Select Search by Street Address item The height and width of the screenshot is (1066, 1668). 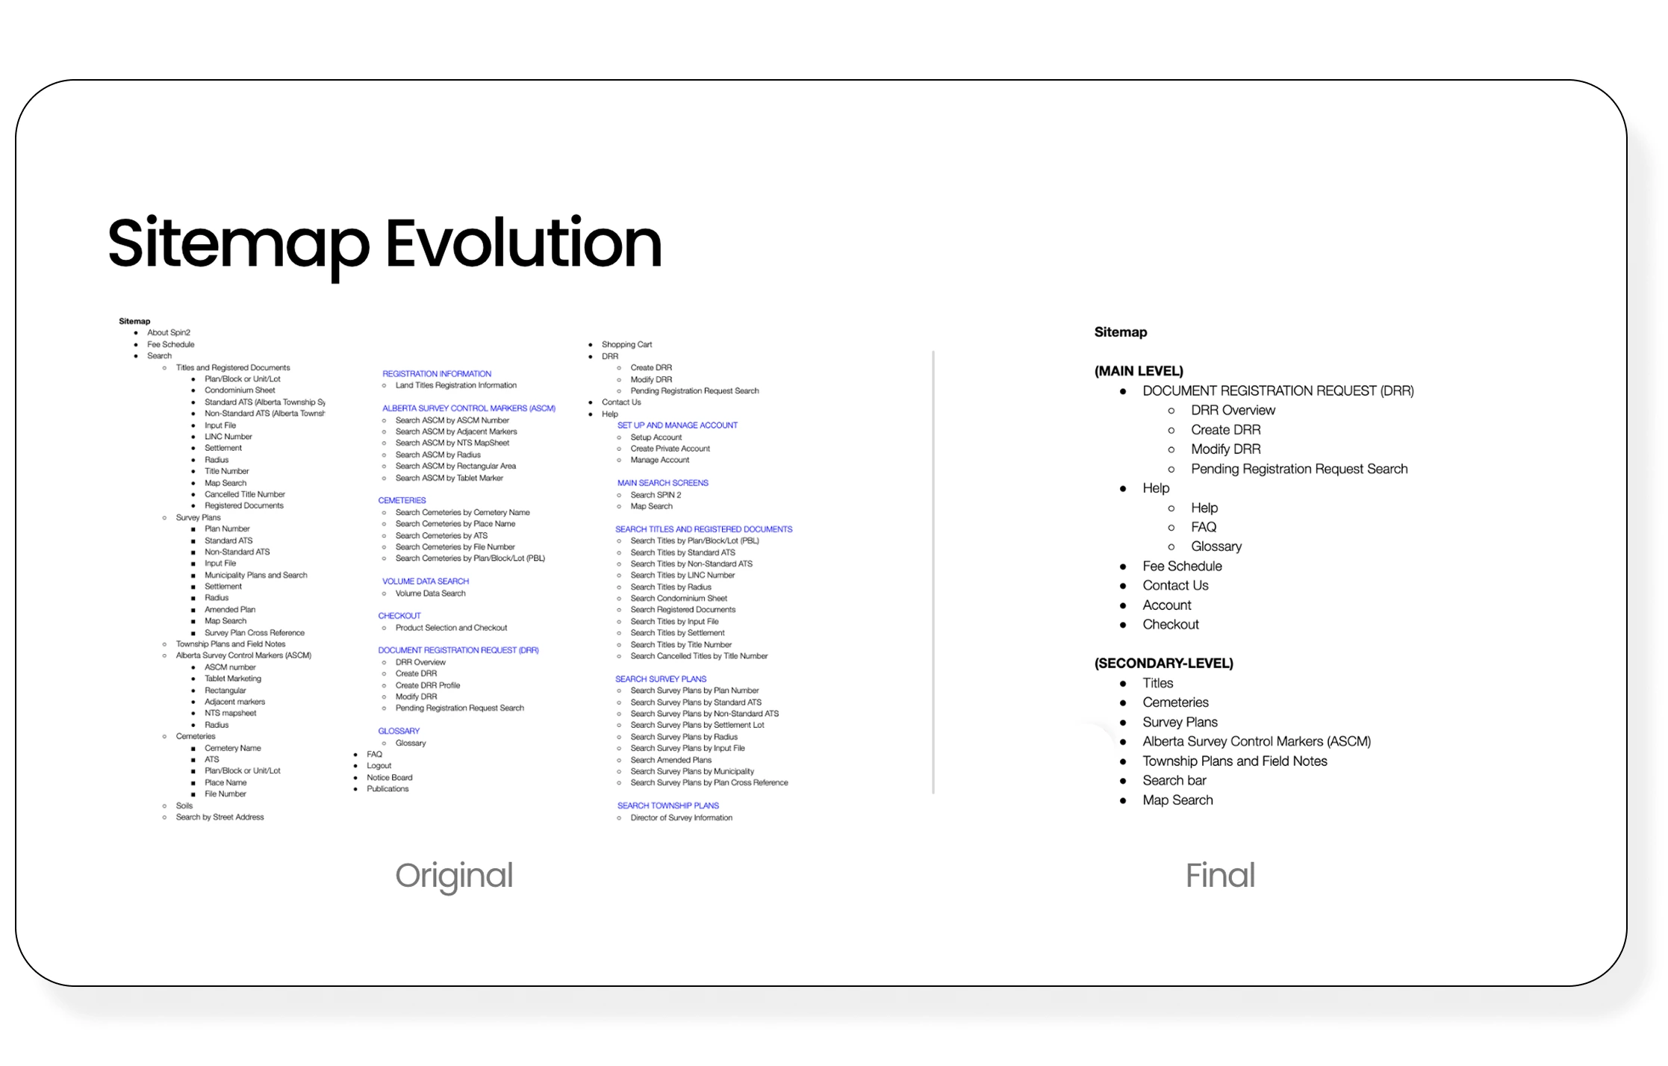pyautogui.click(x=220, y=817)
